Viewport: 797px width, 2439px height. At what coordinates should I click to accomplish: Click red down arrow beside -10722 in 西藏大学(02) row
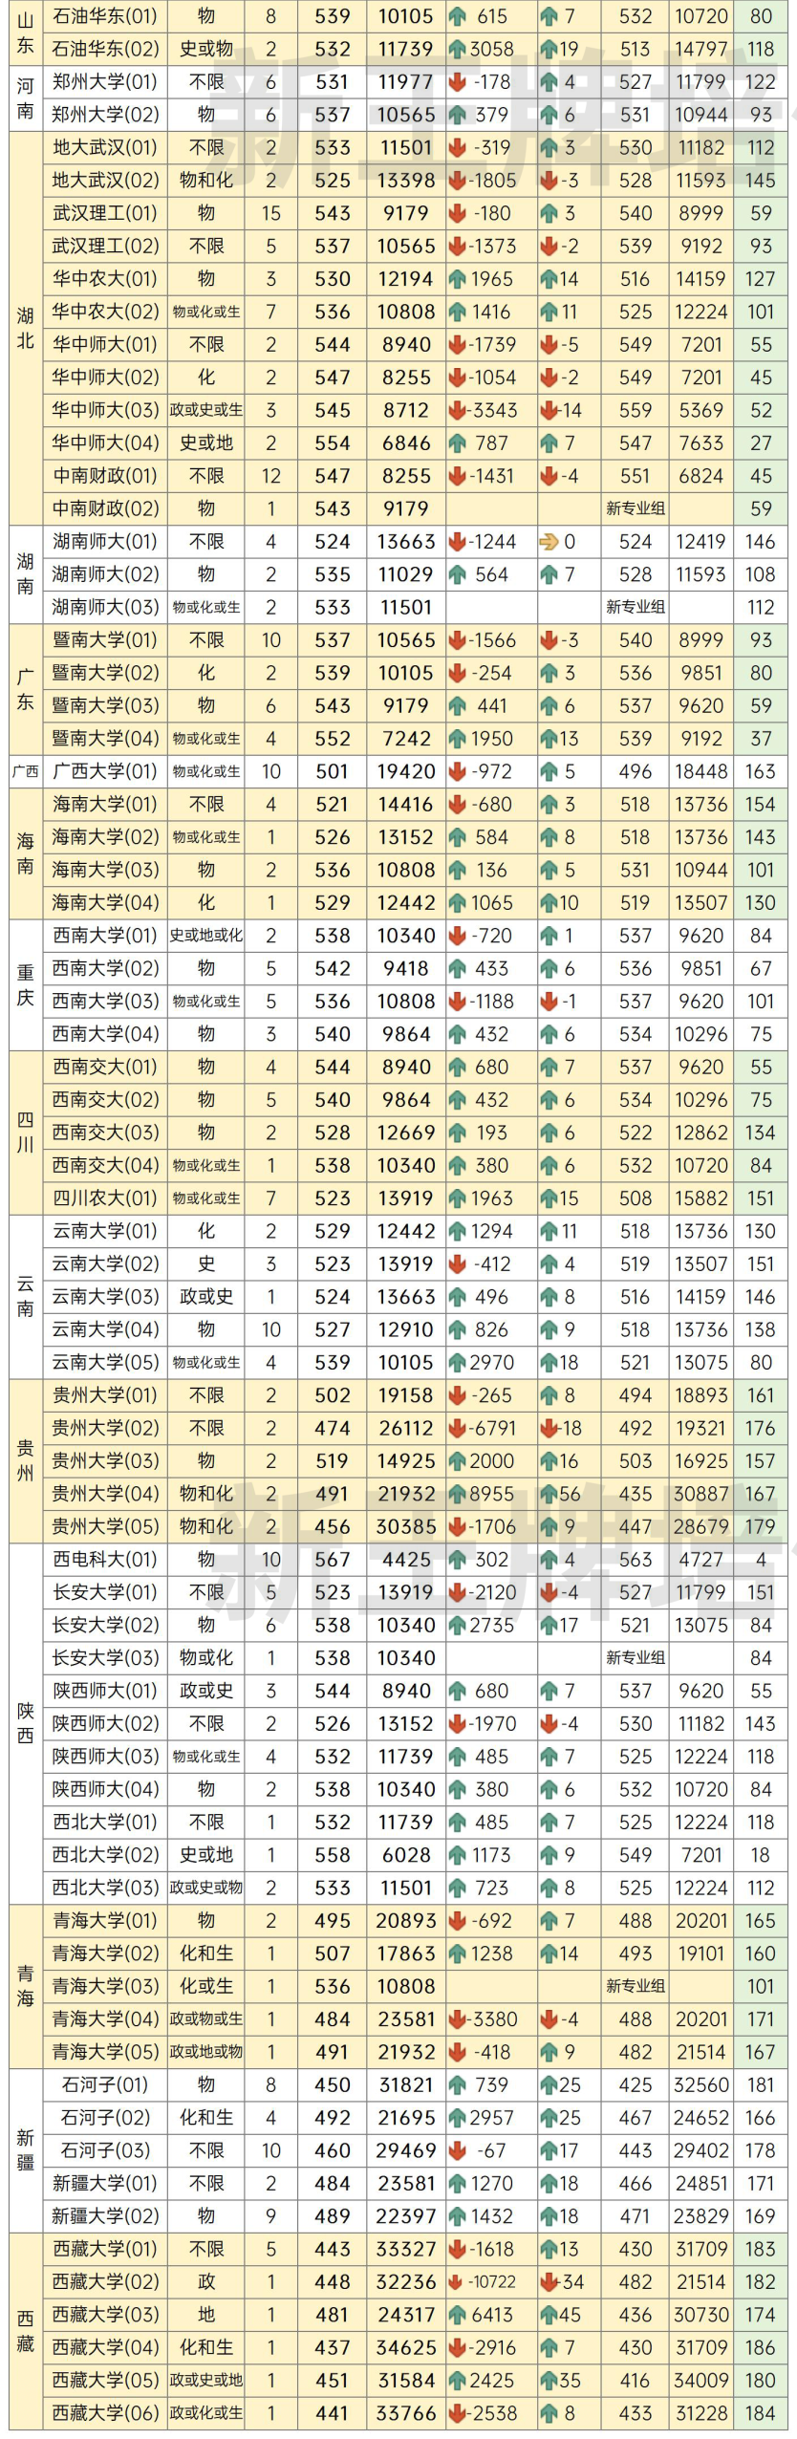coord(457,2282)
